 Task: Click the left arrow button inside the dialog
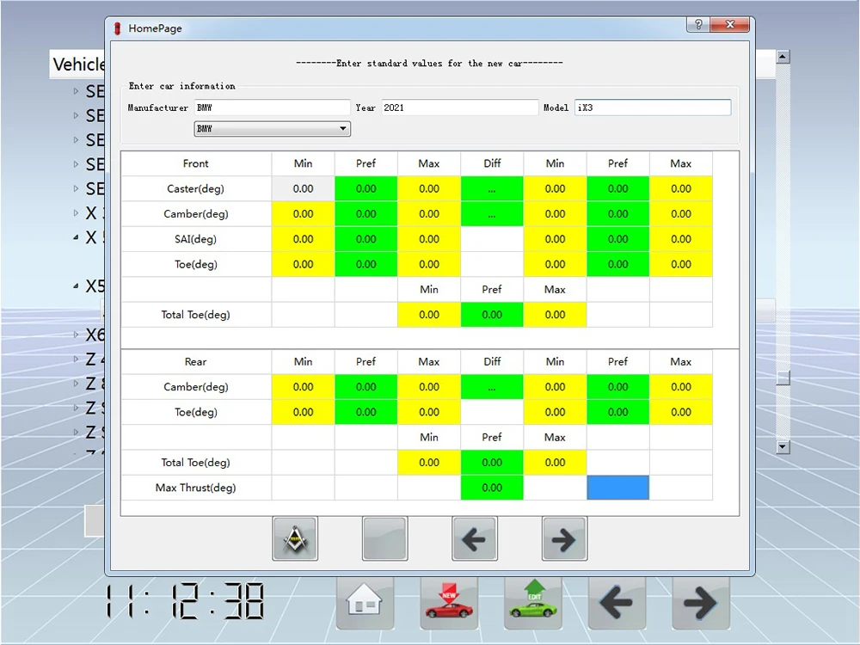474,538
